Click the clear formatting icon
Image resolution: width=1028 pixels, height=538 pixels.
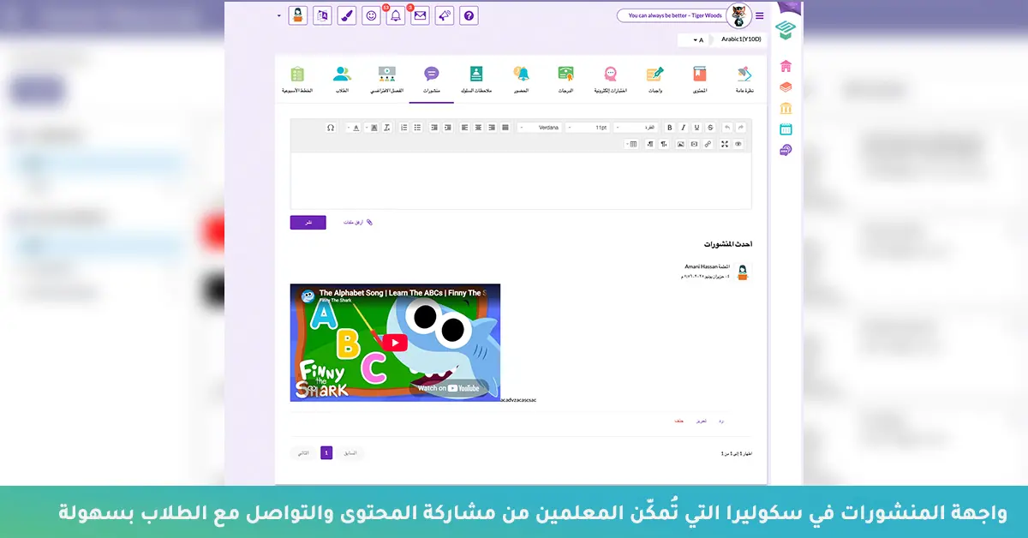coord(386,128)
